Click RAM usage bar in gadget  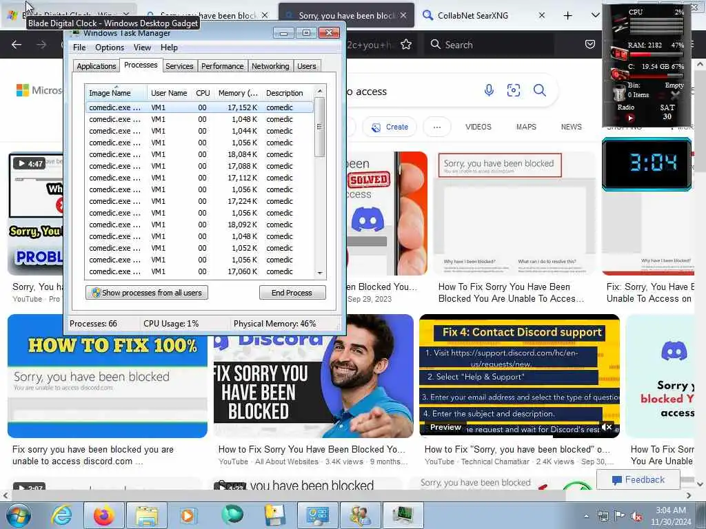click(x=656, y=54)
